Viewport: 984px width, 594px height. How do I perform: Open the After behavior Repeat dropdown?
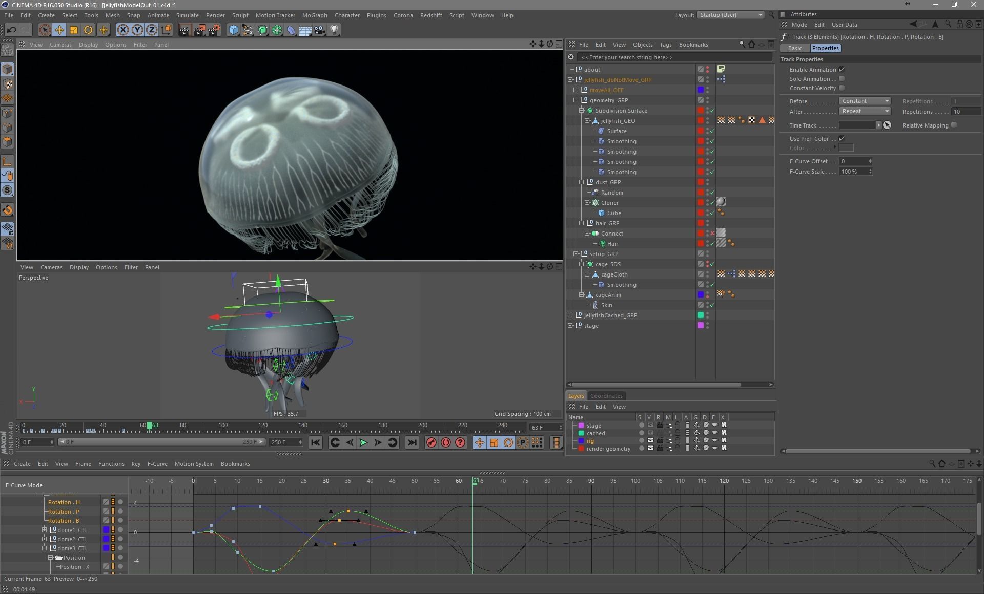(865, 111)
